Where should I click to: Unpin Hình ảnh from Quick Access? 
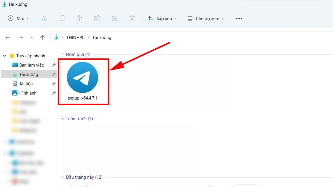(x=54, y=93)
